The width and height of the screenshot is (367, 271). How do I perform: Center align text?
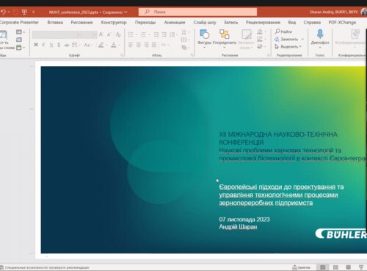139,45
